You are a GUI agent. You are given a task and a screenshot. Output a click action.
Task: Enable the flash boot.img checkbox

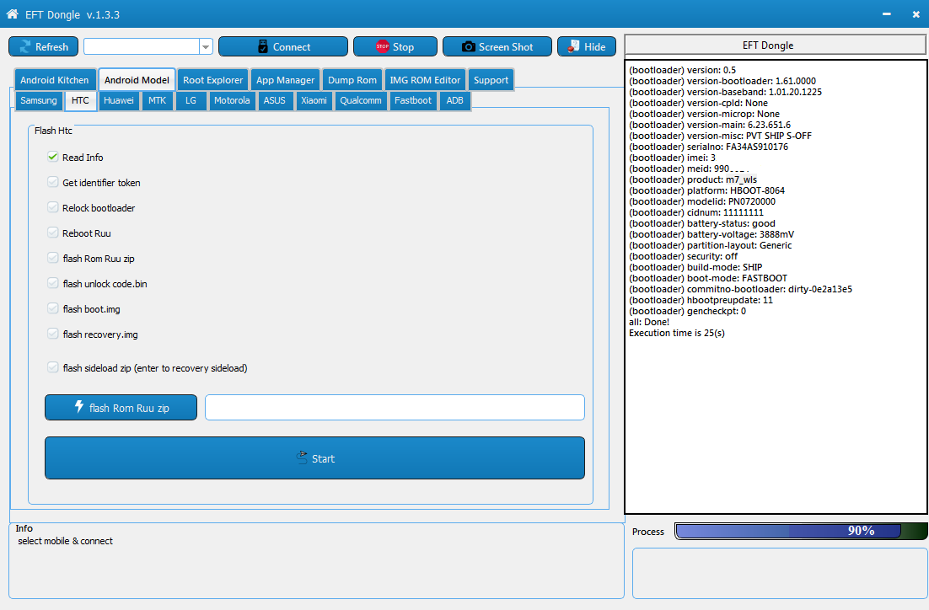coord(53,308)
